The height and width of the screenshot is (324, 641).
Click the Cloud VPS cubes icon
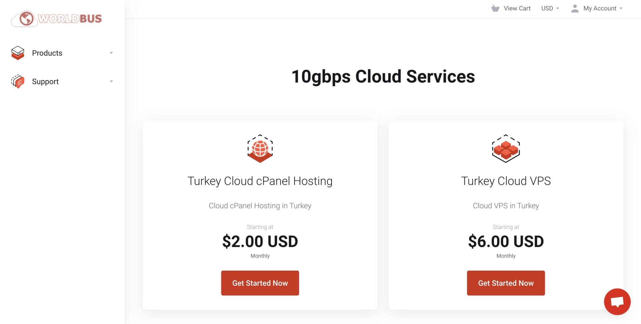[506, 148]
